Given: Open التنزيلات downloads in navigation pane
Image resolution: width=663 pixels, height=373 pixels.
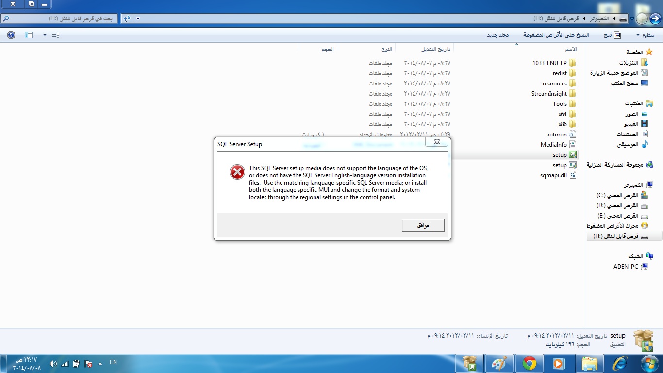Looking at the screenshot, I should [x=633, y=62].
